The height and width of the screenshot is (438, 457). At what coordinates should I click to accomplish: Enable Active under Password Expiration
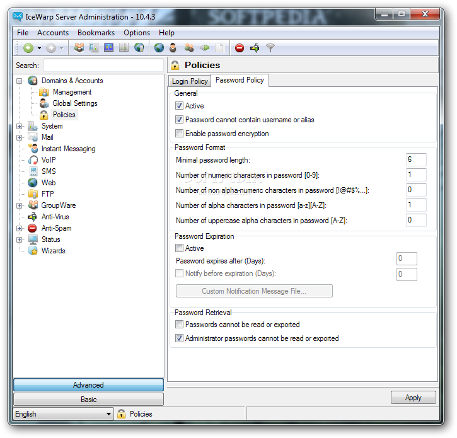(x=179, y=248)
